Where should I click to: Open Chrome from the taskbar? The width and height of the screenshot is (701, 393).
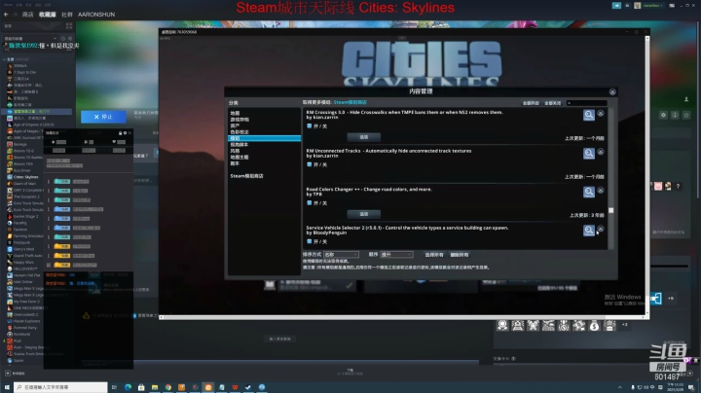click(x=168, y=387)
